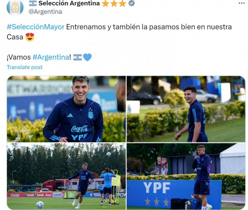This screenshot has height=210, width=248.
Task: Open the Selección Argentina account name
Action: click(x=69, y=3)
